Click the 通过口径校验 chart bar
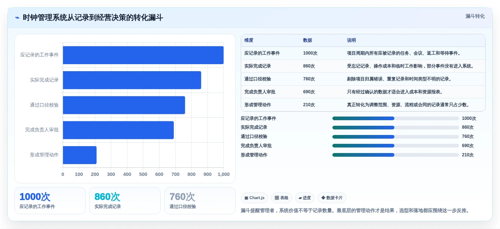Viewport: 500px width, 229px height. pos(124,105)
